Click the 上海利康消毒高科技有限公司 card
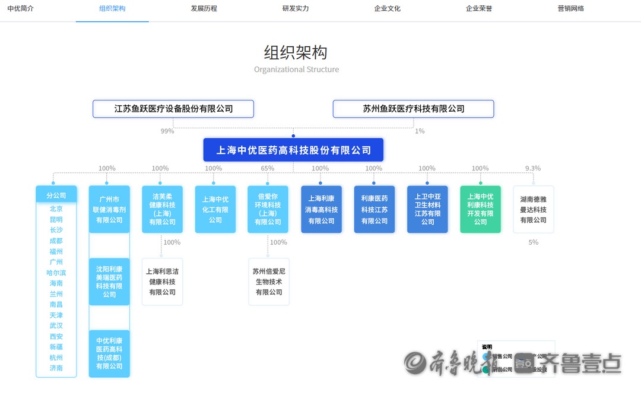The image size is (641, 395). tap(321, 210)
